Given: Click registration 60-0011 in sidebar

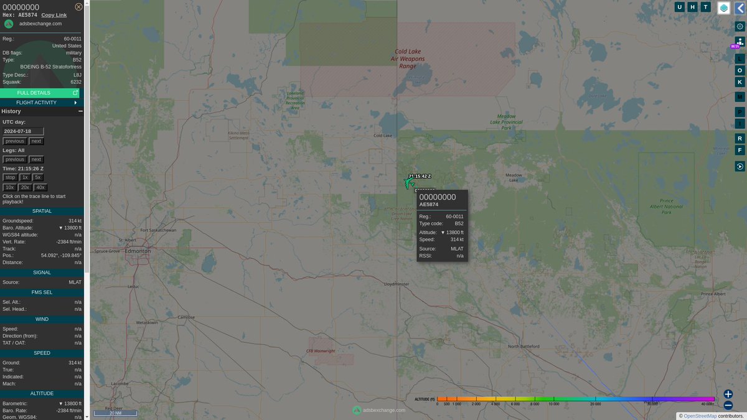Looking at the screenshot, I should 73,39.
